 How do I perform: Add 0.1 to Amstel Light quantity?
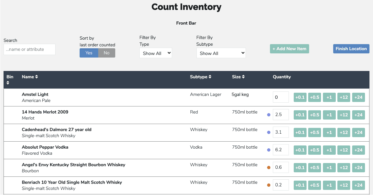coord(300,97)
